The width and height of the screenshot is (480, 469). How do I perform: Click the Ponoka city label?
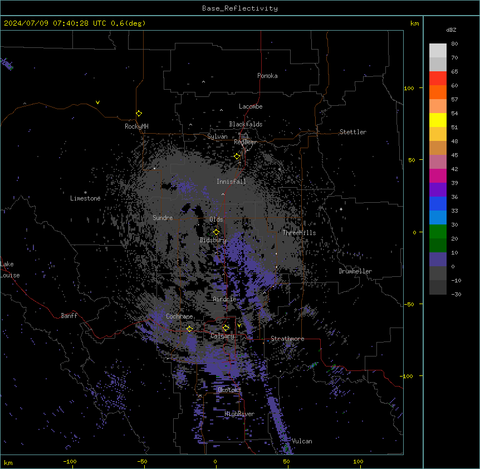click(267, 76)
